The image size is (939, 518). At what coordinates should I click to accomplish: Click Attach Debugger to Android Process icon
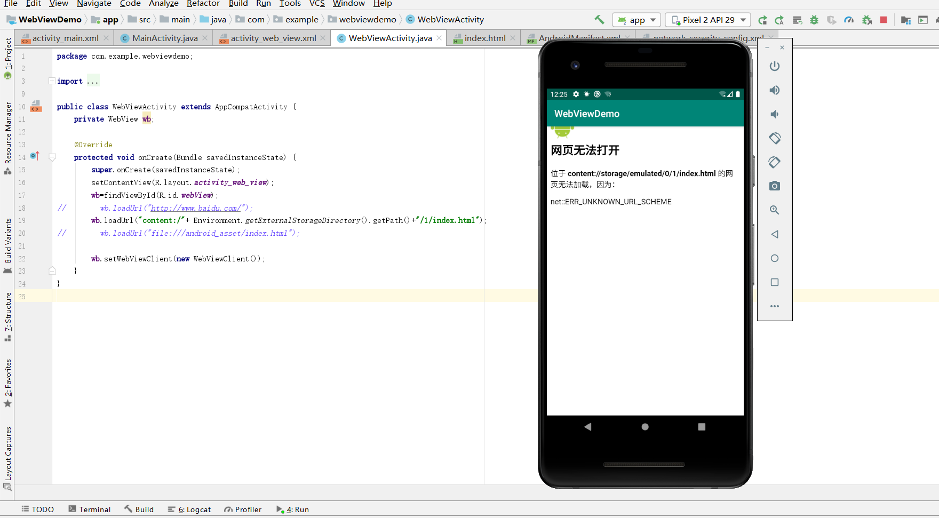coord(867,20)
